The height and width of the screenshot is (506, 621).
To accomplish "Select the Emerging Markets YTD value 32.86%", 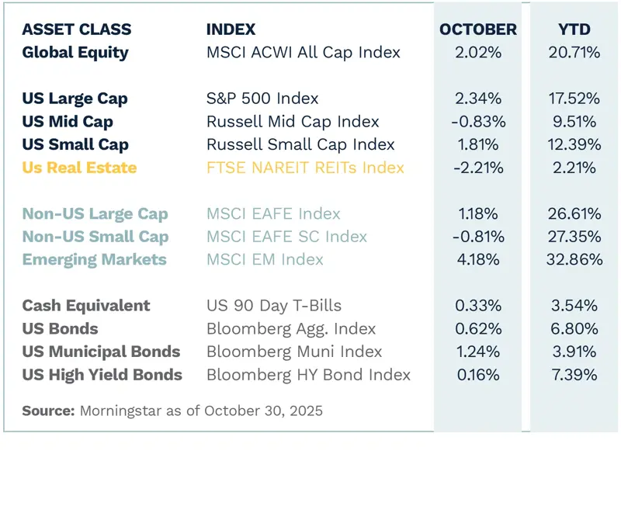I will [x=574, y=259].
